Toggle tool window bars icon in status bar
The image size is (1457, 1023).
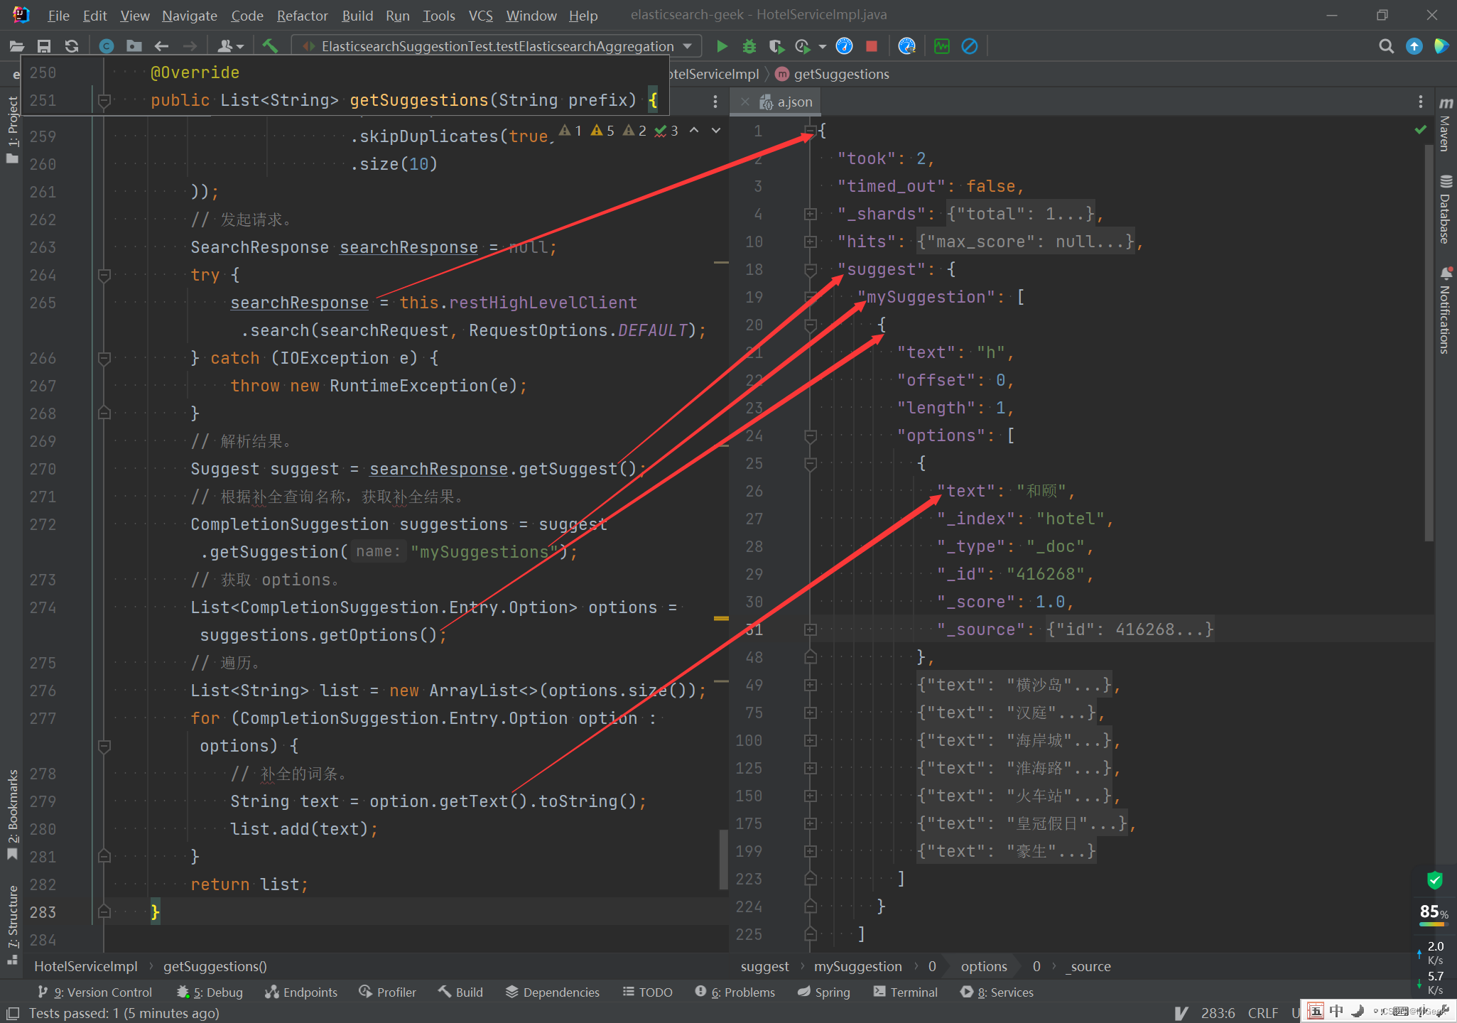(12, 1013)
